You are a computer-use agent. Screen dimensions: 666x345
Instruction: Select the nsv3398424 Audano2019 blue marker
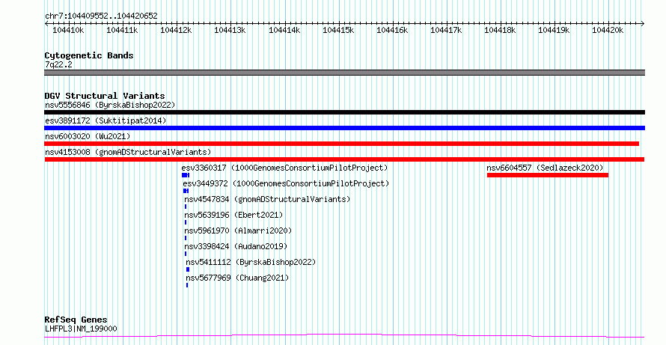click(x=186, y=254)
